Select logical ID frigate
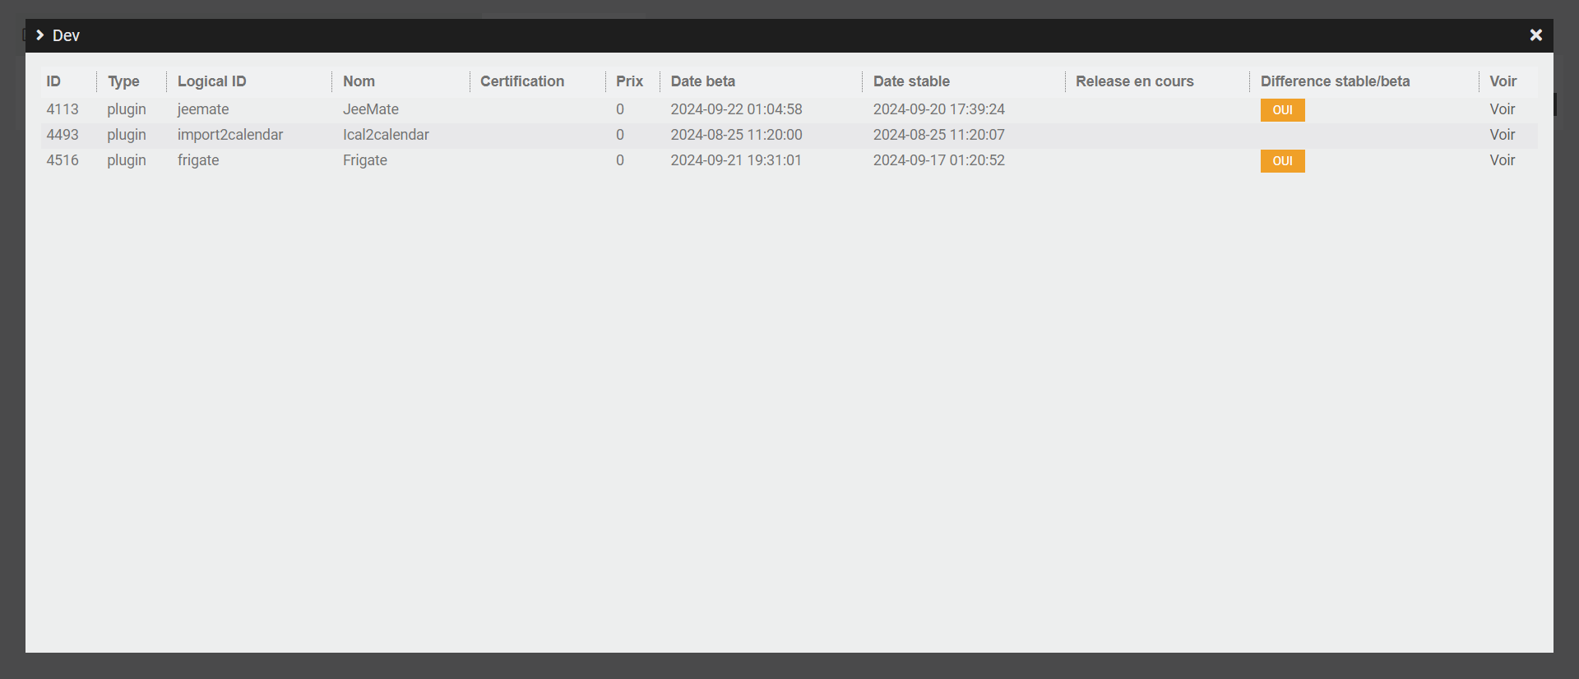 coord(198,160)
